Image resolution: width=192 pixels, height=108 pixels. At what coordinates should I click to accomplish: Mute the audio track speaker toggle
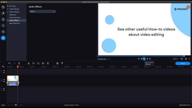pos(4,88)
